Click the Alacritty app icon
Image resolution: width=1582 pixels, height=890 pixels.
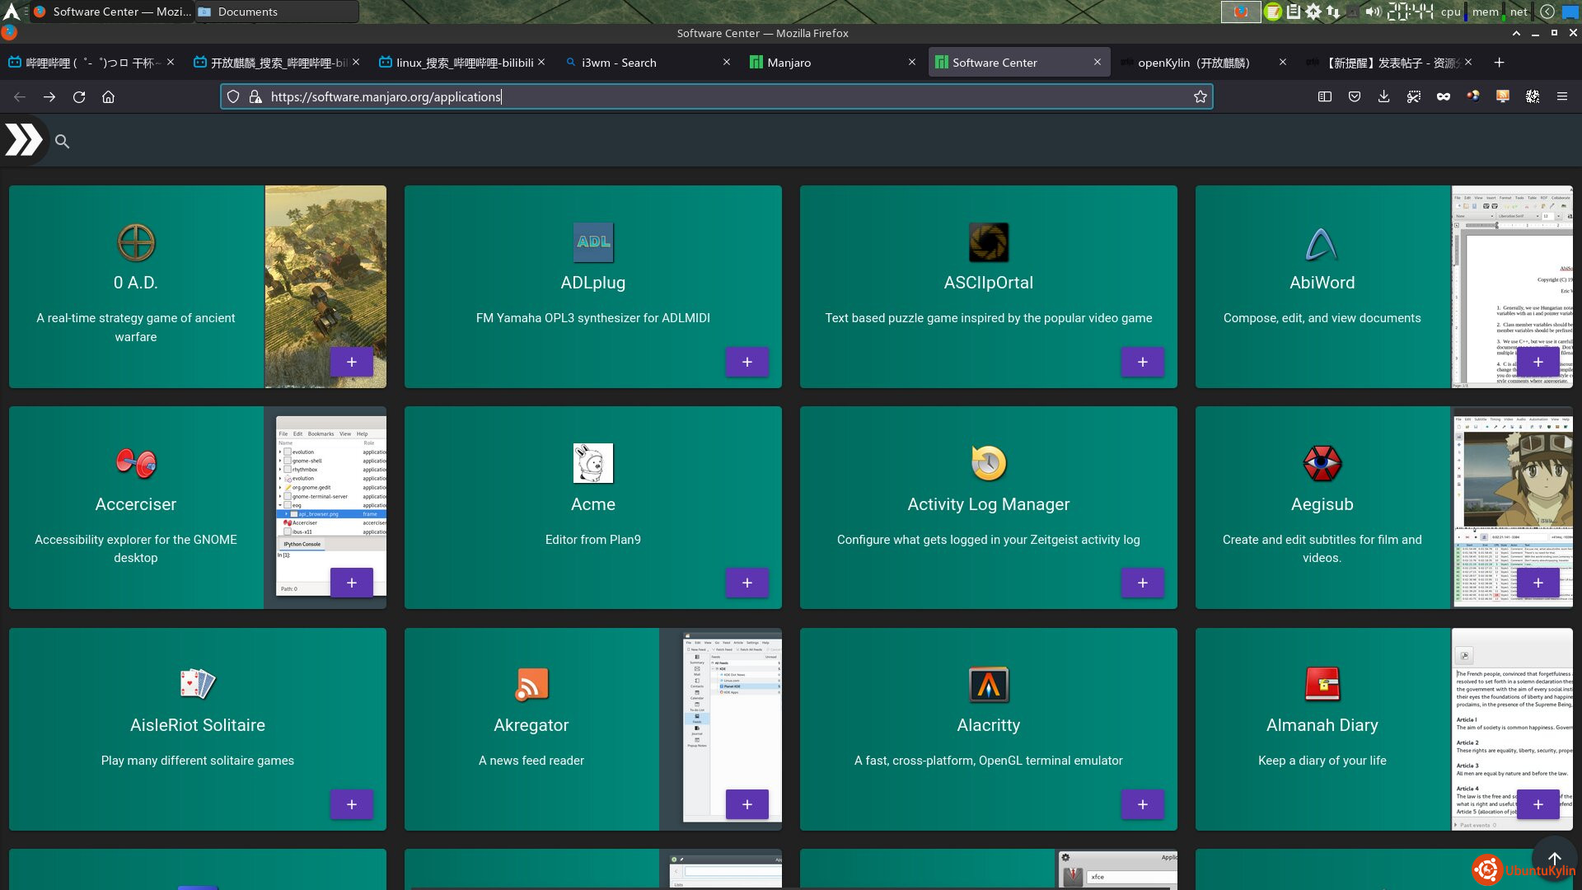pyautogui.click(x=988, y=684)
